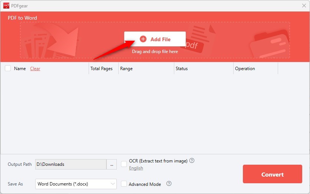This screenshot has height=194, width=310.
Task: Enable OCR extract text checkbox
Action: tap(124, 164)
